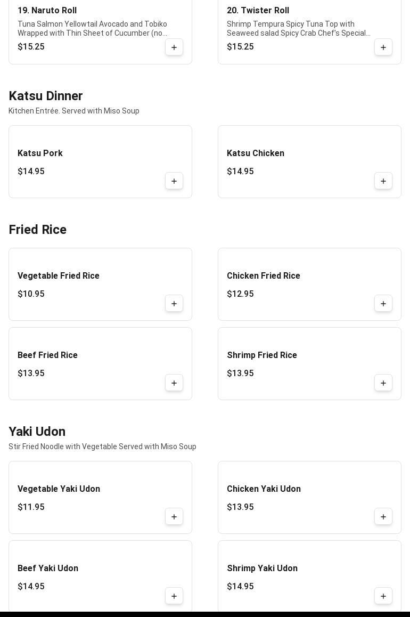This screenshot has height=617, width=410.
Task: Click the Vegetable Fried Rice price
Action: click(x=31, y=294)
